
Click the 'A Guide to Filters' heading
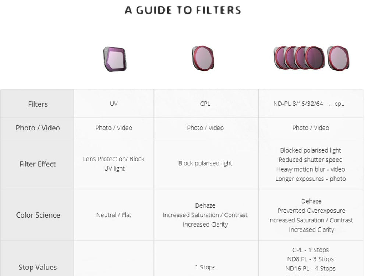[x=183, y=10]
